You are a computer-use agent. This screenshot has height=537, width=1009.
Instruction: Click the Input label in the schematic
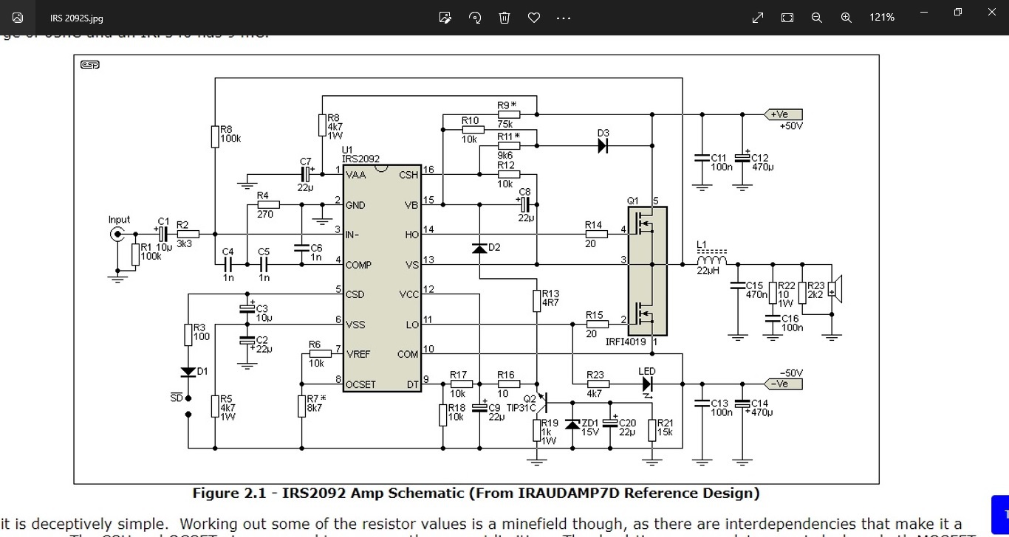pyautogui.click(x=119, y=219)
